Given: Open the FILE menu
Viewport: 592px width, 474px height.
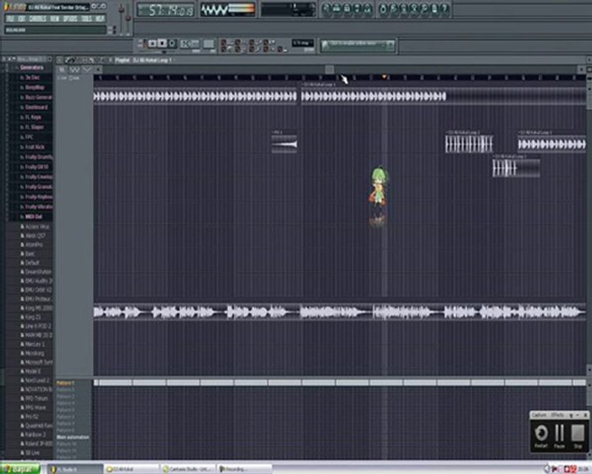Looking at the screenshot, I should pyautogui.click(x=11, y=18).
